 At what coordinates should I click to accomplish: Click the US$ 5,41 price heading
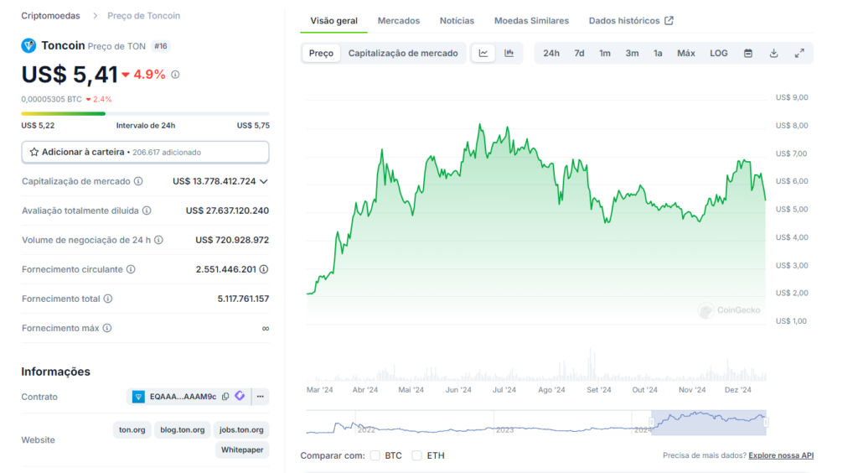[70, 75]
